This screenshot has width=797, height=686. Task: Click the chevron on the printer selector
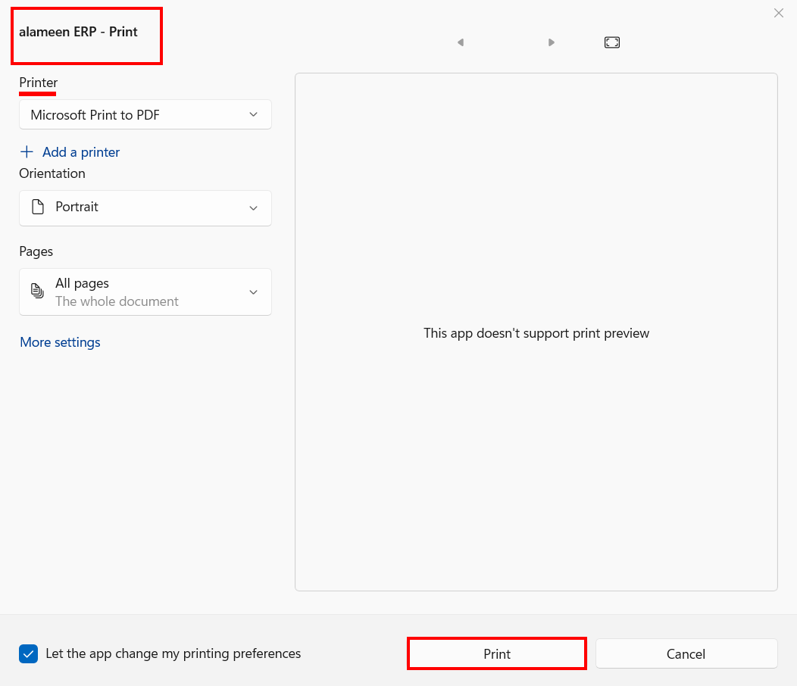[254, 115]
